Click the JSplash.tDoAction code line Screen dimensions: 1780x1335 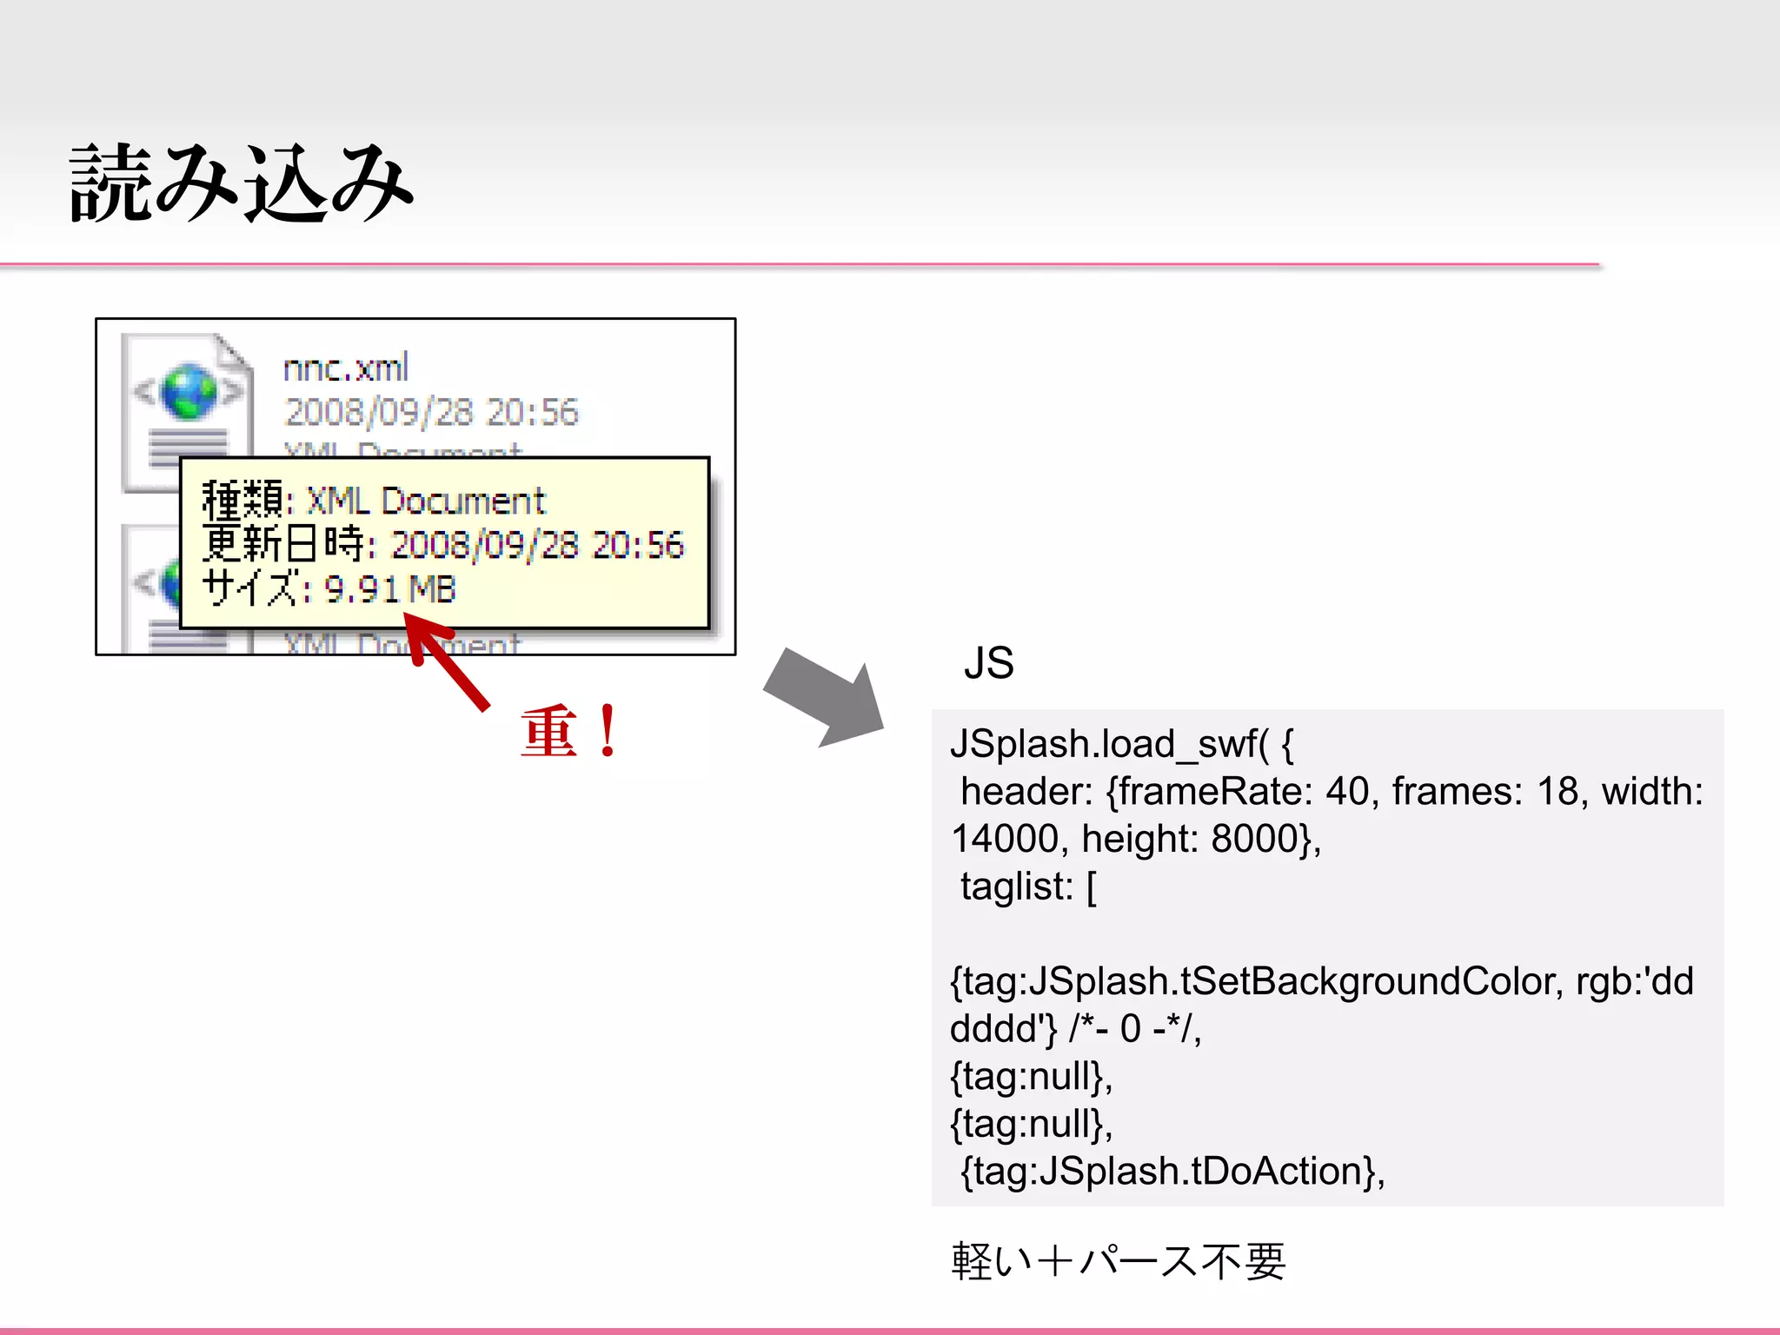(x=1172, y=1171)
